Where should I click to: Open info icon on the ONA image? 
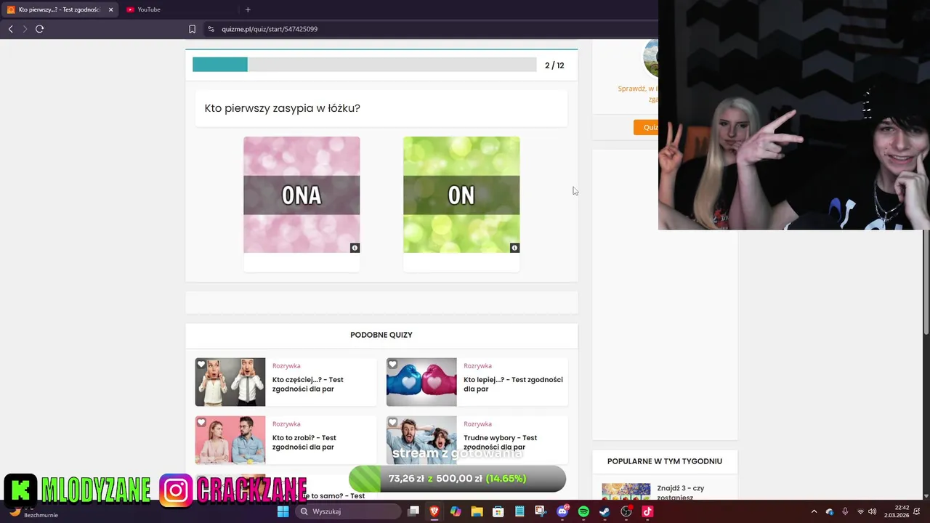click(x=355, y=248)
